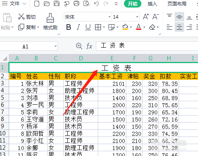
Task: Undo the last action
Action: coord(96,4)
